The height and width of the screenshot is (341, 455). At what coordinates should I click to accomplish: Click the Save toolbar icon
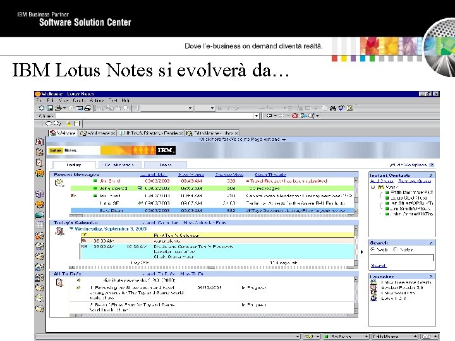coord(50,108)
